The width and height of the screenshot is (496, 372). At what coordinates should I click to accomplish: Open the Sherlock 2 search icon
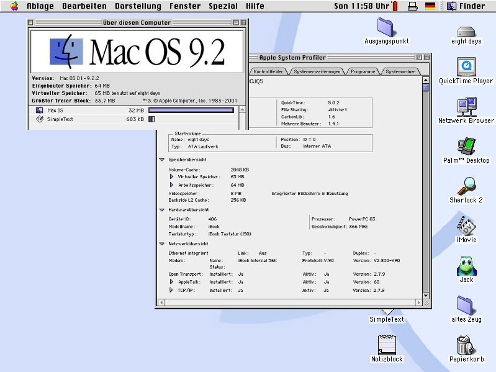point(466,186)
